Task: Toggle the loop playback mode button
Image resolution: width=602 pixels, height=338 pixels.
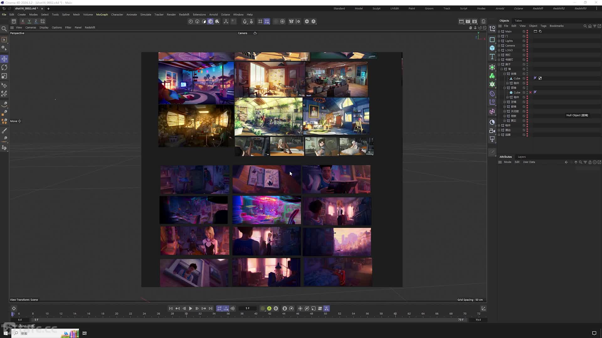Action: (219, 309)
